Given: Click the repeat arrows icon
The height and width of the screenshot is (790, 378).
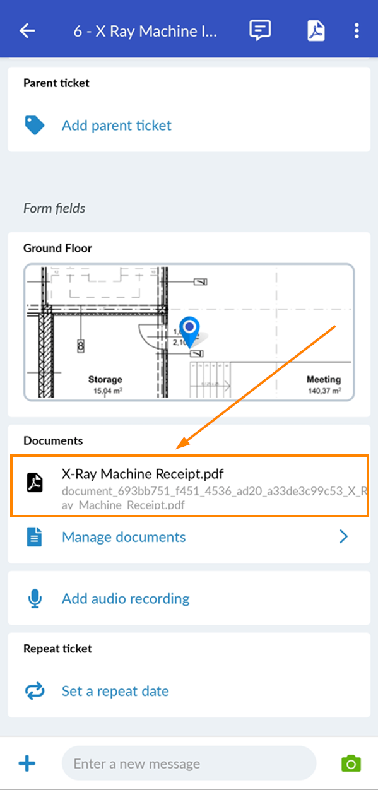Looking at the screenshot, I should point(35,691).
